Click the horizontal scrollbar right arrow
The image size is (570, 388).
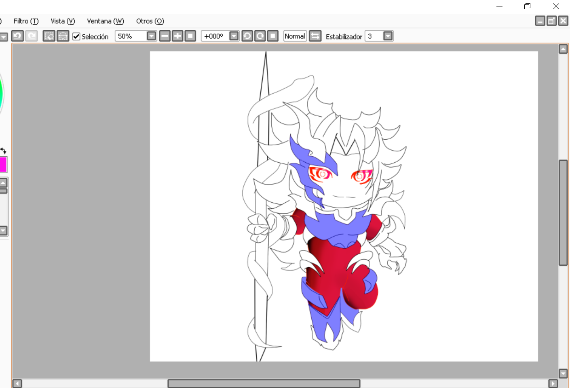553,383
